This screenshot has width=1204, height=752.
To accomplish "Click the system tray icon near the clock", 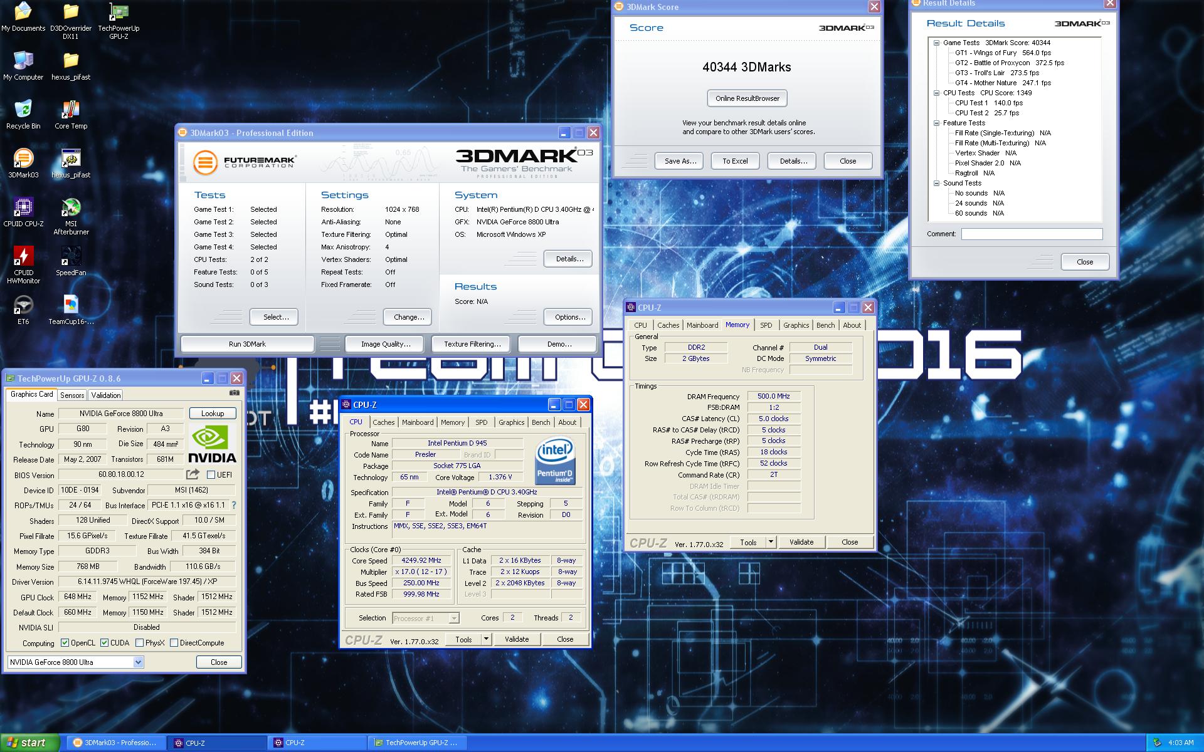I will pyautogui.click(x=1157, y=743).
